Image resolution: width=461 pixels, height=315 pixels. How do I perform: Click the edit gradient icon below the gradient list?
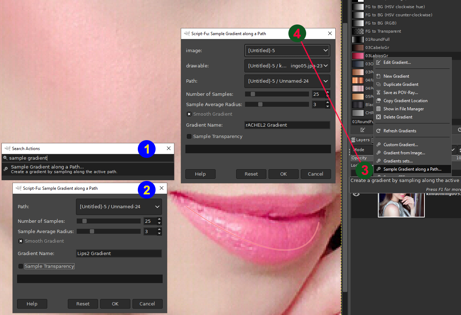[363, 130]
